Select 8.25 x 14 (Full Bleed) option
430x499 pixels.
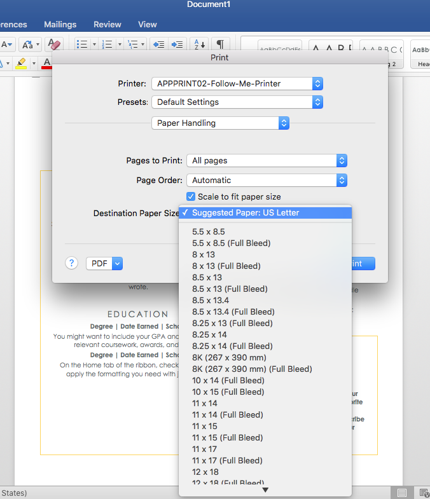265,346
